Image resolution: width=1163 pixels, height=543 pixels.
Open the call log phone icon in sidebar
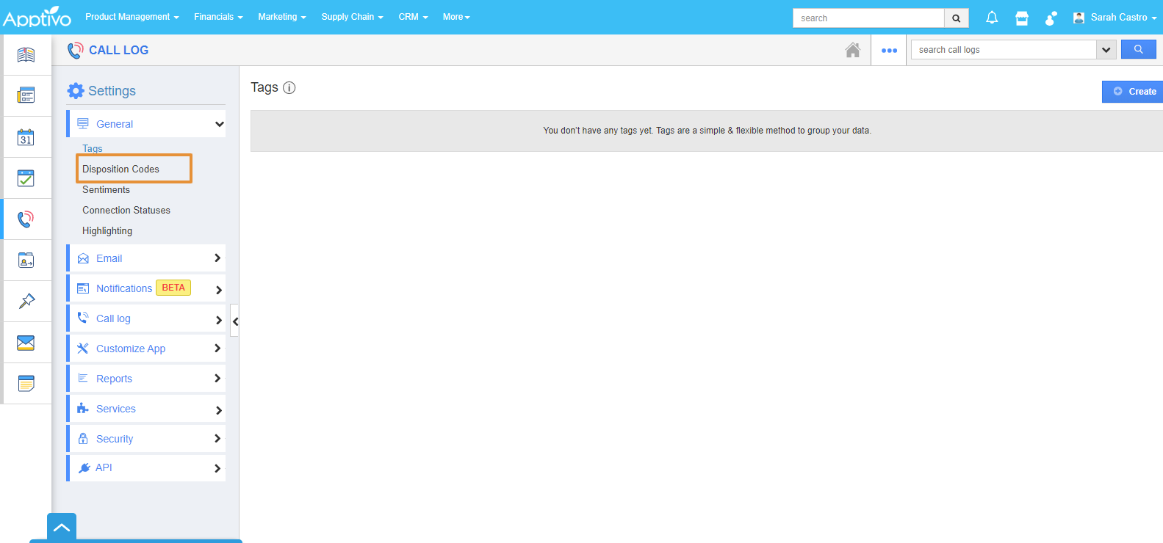click(x=26, y=219)
